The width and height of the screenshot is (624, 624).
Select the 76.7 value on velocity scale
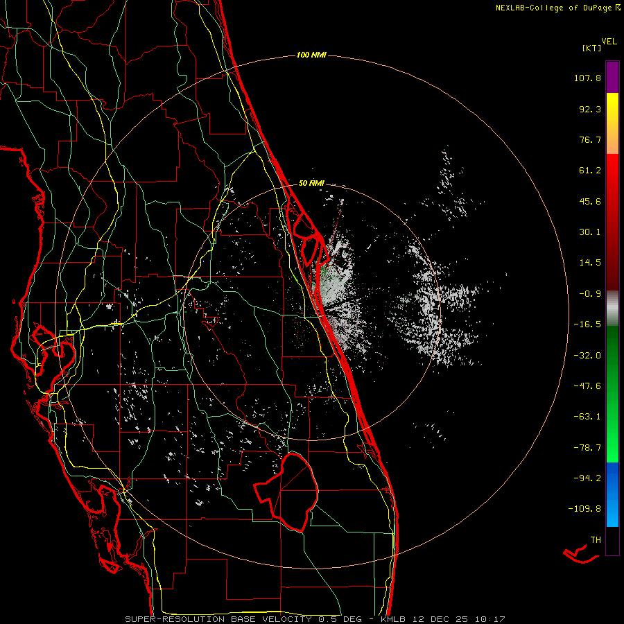tap(590, 139)
